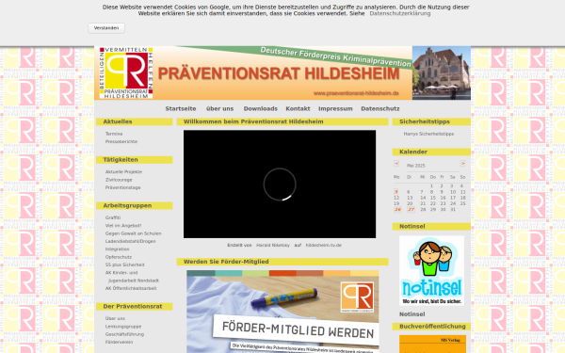Click the Notinsel logo image
The width and height of the screenshot is (565, 353).
pyautogui.click(x=431, y=270)
